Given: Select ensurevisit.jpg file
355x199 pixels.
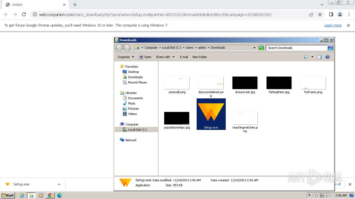Looking at the screenshot, I should (x=245, y=85).
